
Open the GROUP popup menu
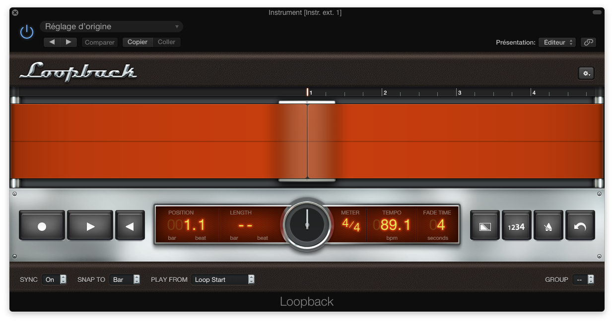click(x=583, y=279)
